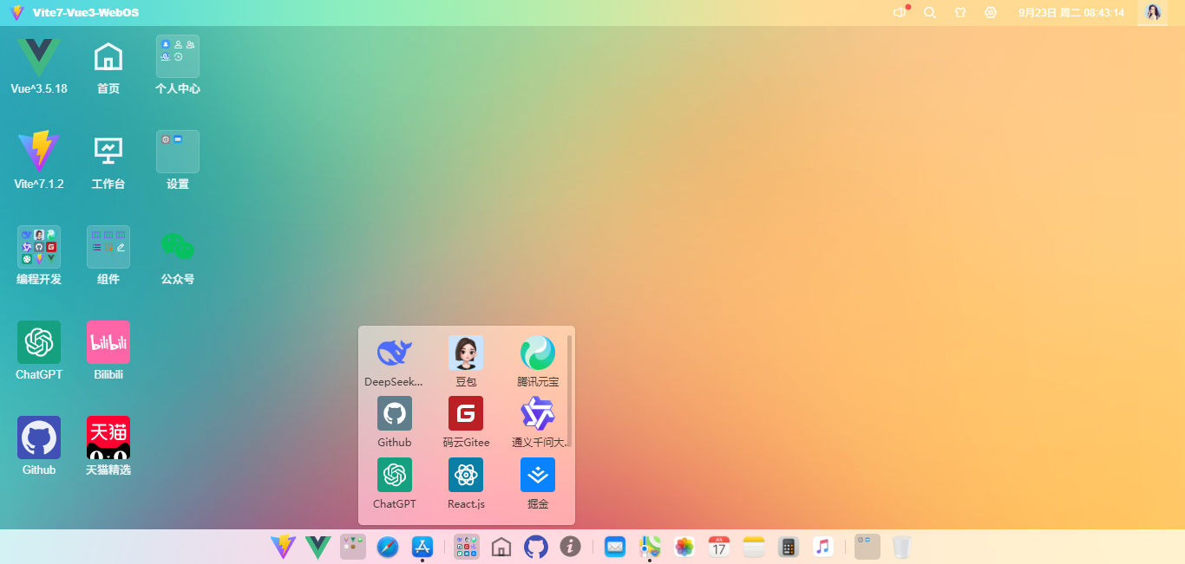Open the Calendar icon in the dock

point(719,547)
